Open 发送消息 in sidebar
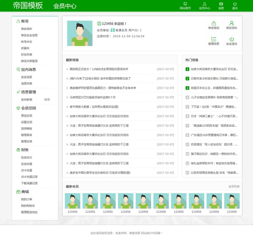 click(27, 77)
